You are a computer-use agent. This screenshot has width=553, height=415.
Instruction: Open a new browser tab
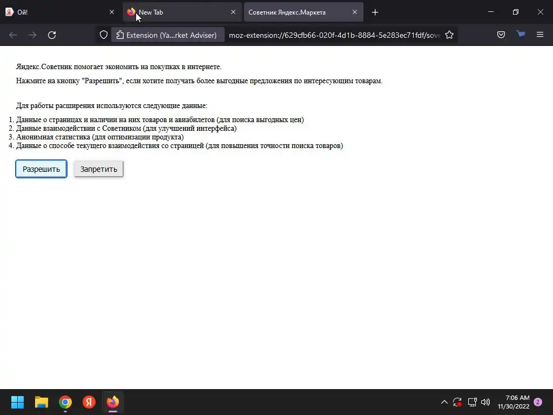375,12
